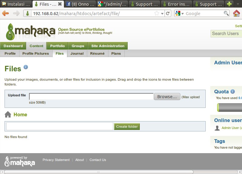Open a new tab with the plus icon
Viewport: 242px width, 174px height.
click(229, 4)
